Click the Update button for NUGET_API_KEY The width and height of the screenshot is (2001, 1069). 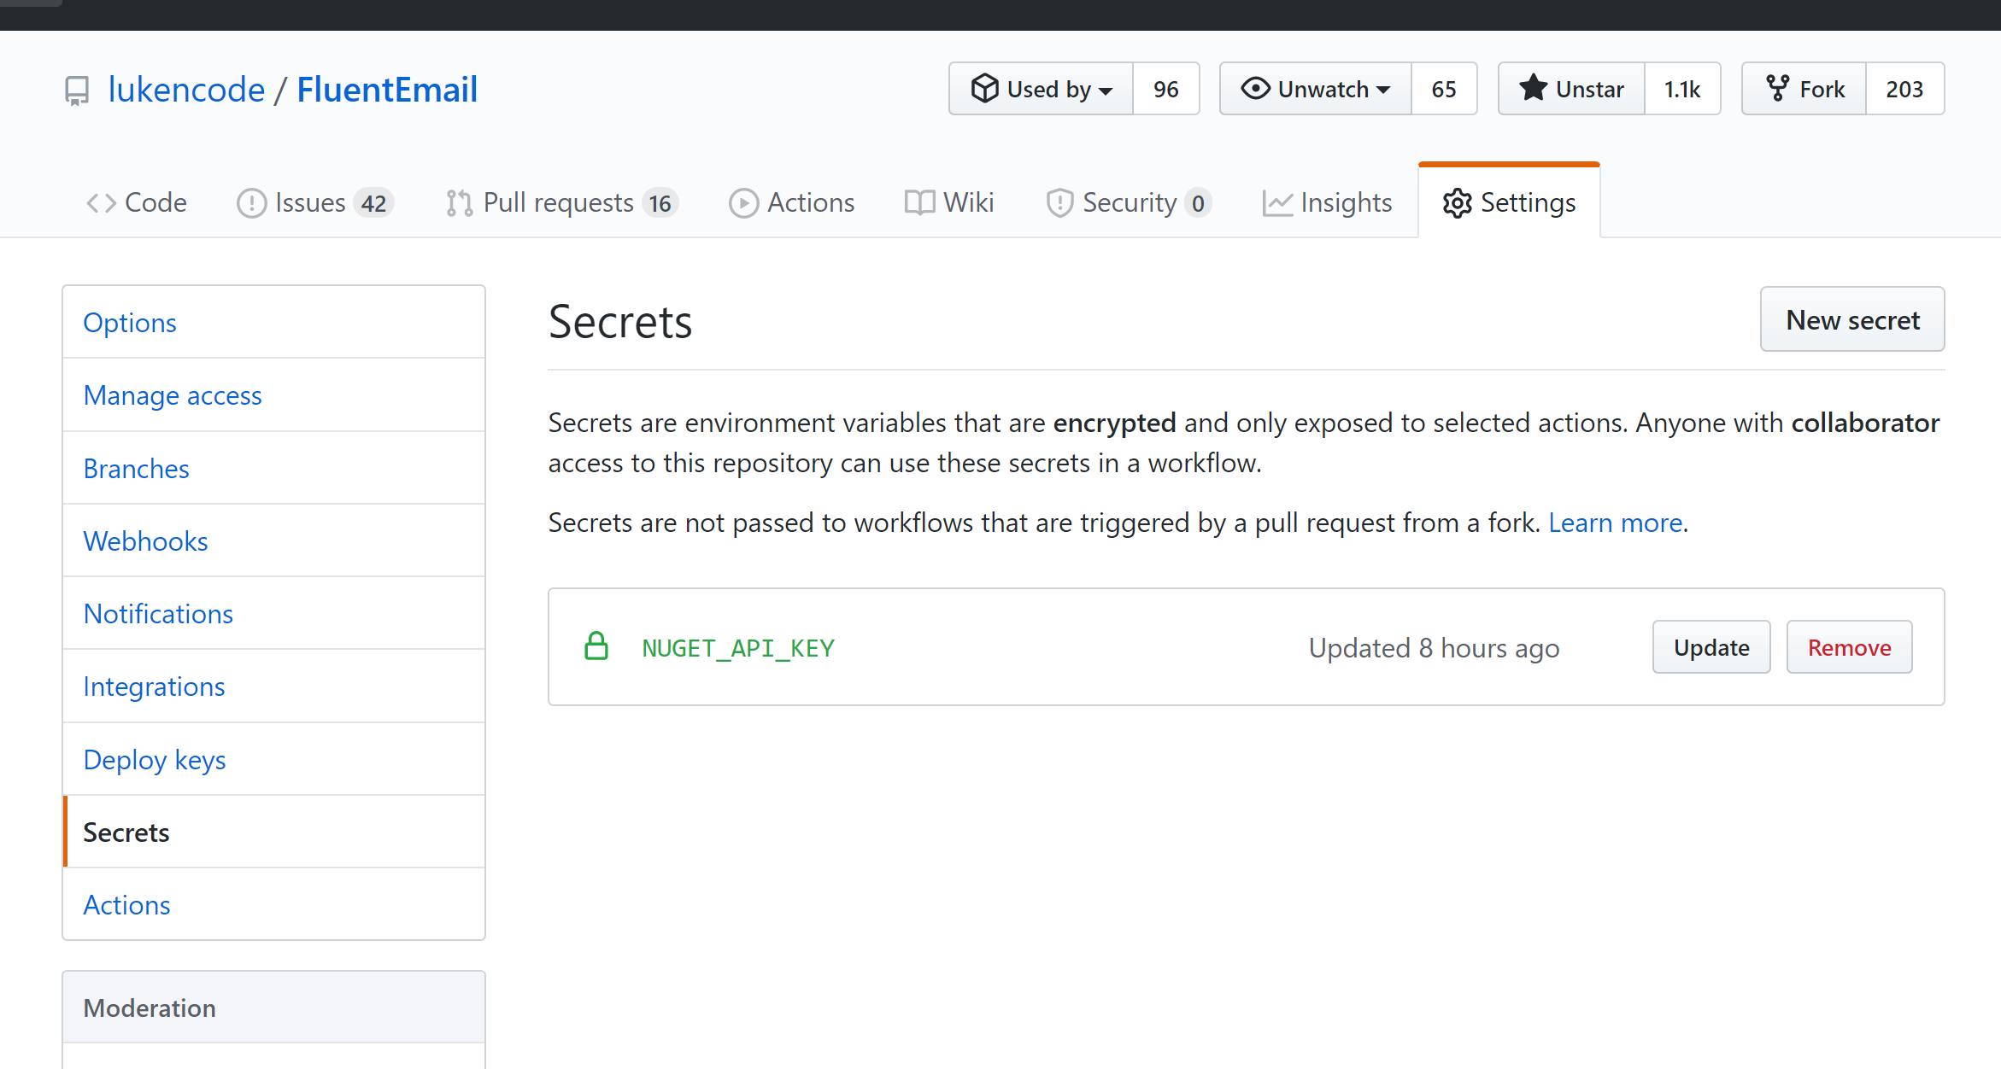coord(1711,647)
